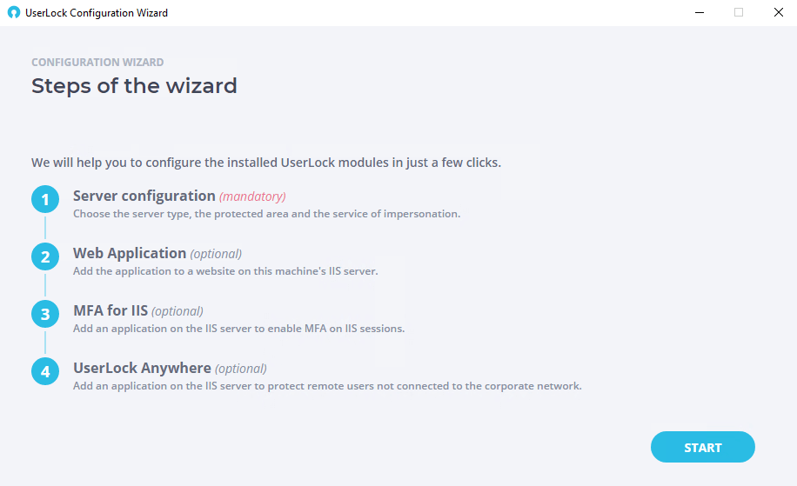Click the Server configuration heading

pos(144,196)
